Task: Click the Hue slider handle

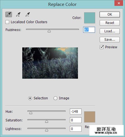Action: pos(31,113)
